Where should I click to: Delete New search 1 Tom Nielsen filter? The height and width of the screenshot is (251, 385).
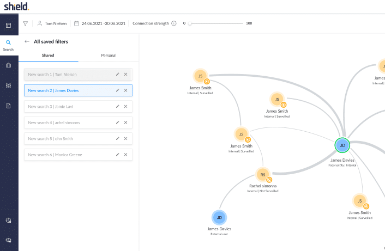click(125, 74)
